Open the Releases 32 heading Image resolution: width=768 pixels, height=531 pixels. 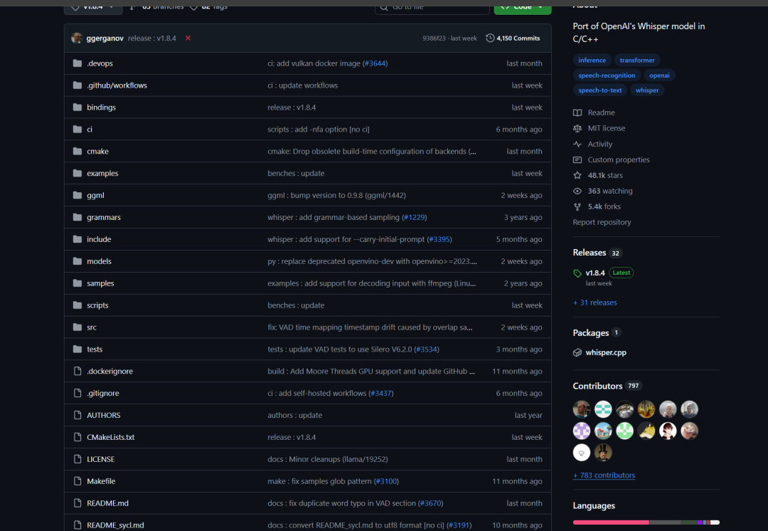click(x=597, y=253)
